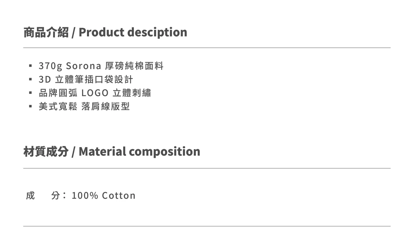The height and width of the screenshot is (243, 414).
Task: Click the 厚磅純棉面料 text
Action: (x=134, y=66)
